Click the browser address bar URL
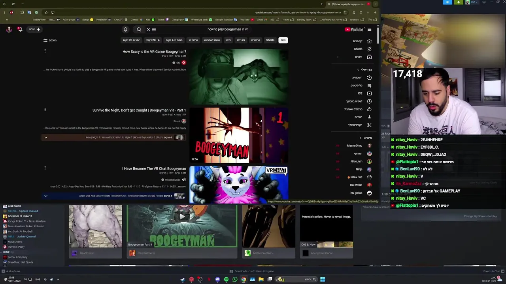Image resolution: width=506 pixels, height=284 pixels. 298,12
